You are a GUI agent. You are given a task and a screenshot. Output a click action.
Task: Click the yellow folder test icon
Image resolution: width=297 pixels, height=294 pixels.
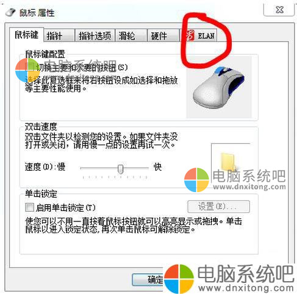(x=229, y=162)
